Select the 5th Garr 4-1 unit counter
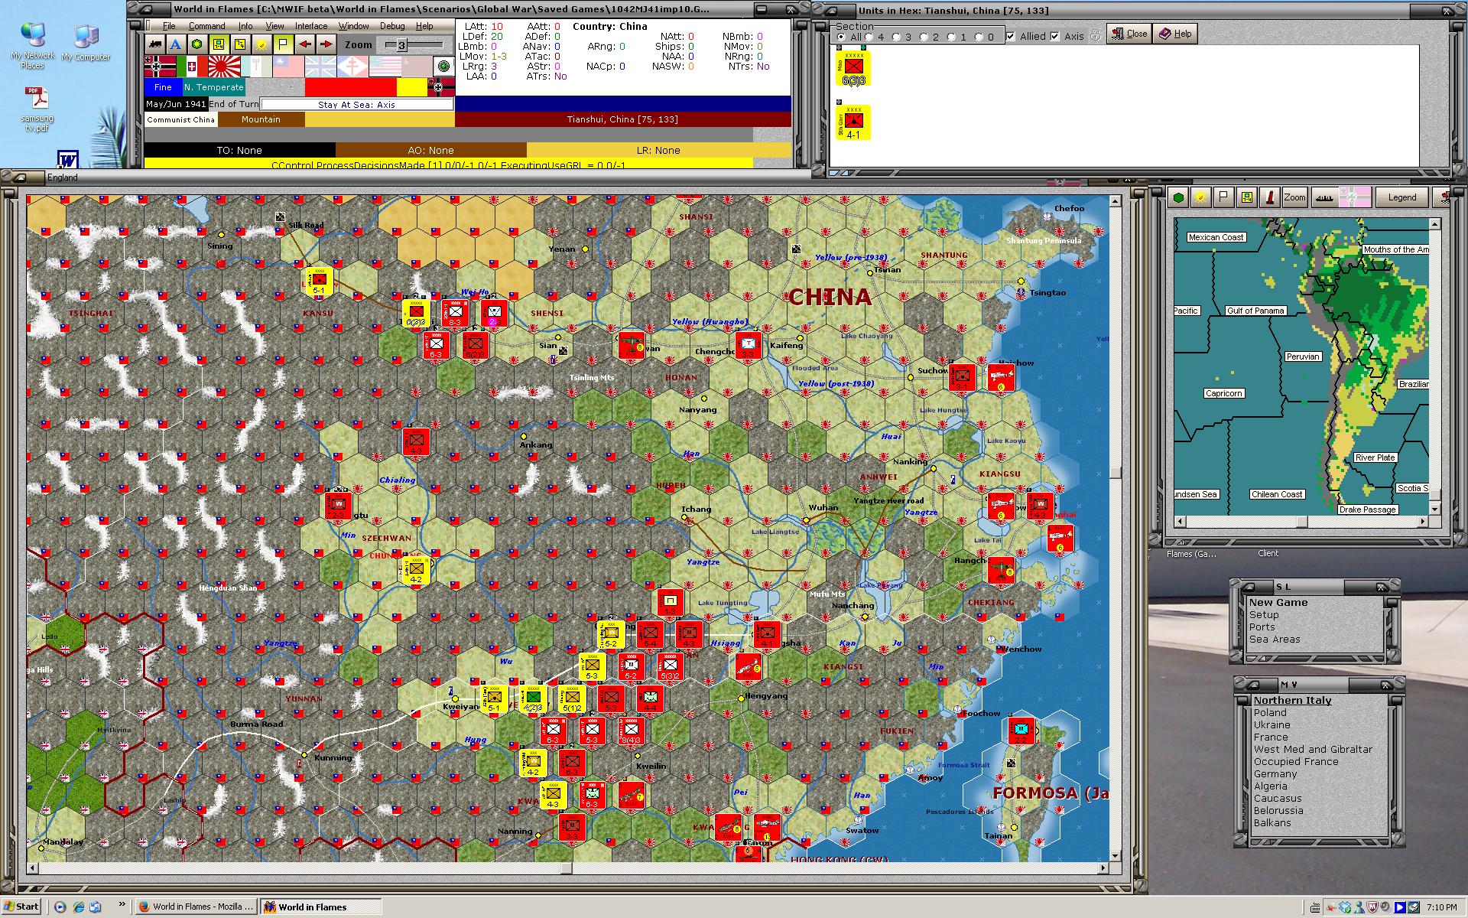 pos(853,122)
